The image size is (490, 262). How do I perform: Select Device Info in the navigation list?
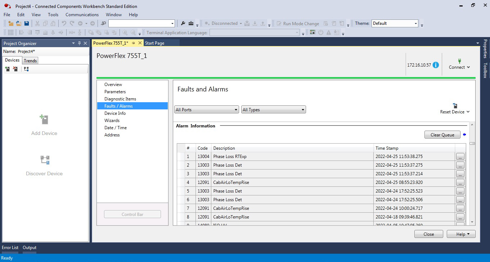tap(115, 113)
